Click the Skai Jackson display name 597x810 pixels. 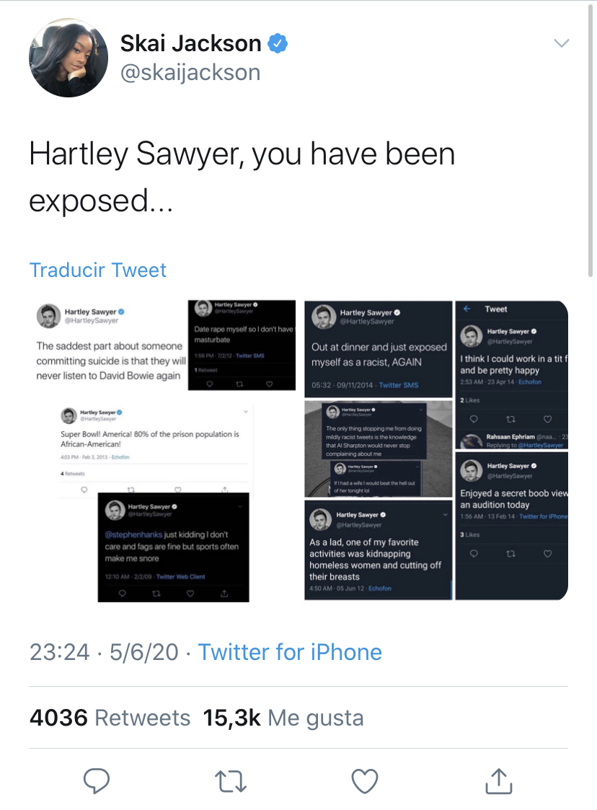(190, 43)
